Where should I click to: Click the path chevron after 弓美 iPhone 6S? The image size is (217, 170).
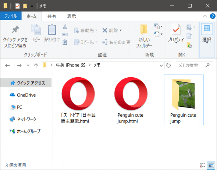tap(89, 65)
